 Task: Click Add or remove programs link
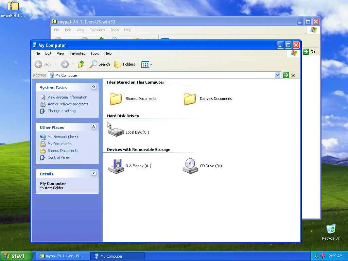[68, 104]
